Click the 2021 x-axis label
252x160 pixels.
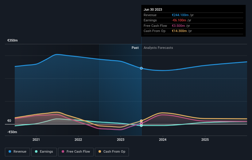pos(36,140)
